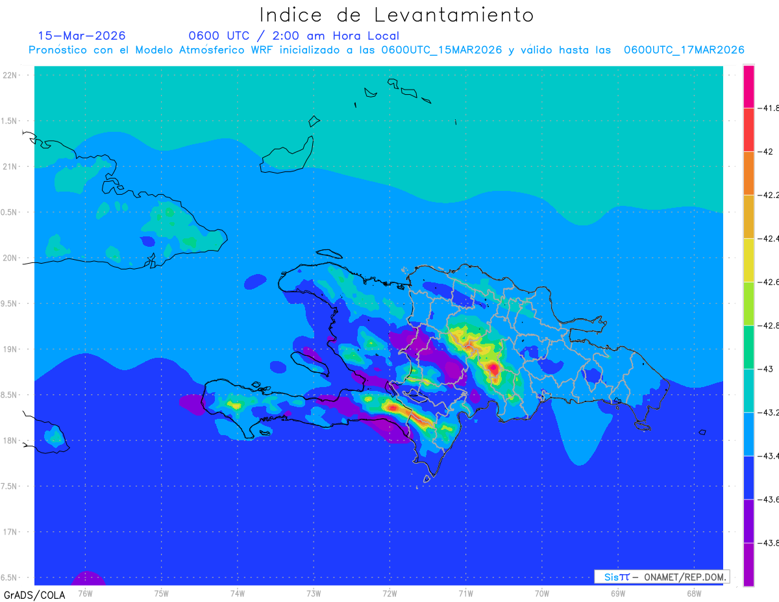Click colorbar value "-43.8"
The image size is (779, 602).
pos(769,543)
